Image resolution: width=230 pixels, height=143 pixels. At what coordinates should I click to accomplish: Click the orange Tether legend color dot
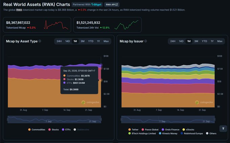point(130,130)
